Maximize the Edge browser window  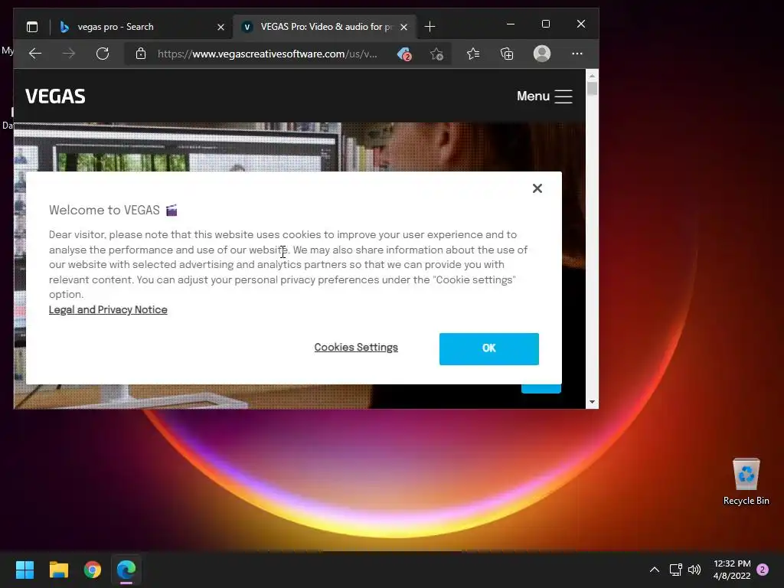(x=546, y=24)
